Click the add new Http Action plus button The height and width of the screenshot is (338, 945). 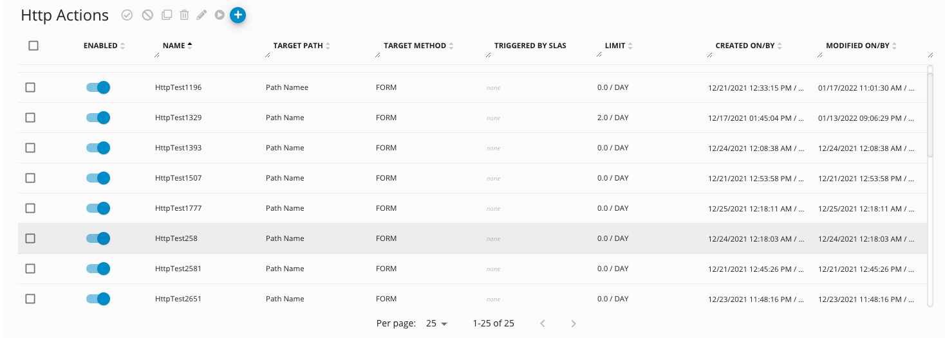point(238,14)
